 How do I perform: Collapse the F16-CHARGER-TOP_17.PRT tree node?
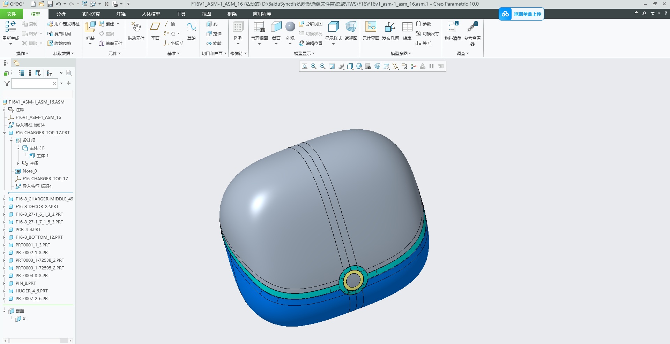(x=4, y=133)
